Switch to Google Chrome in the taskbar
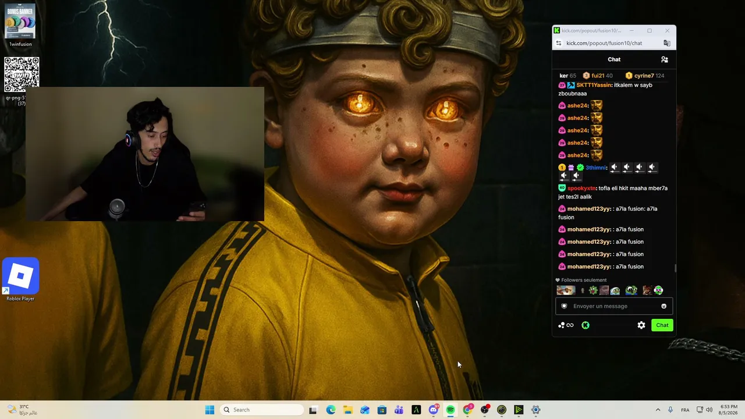 tap(467, 410)
